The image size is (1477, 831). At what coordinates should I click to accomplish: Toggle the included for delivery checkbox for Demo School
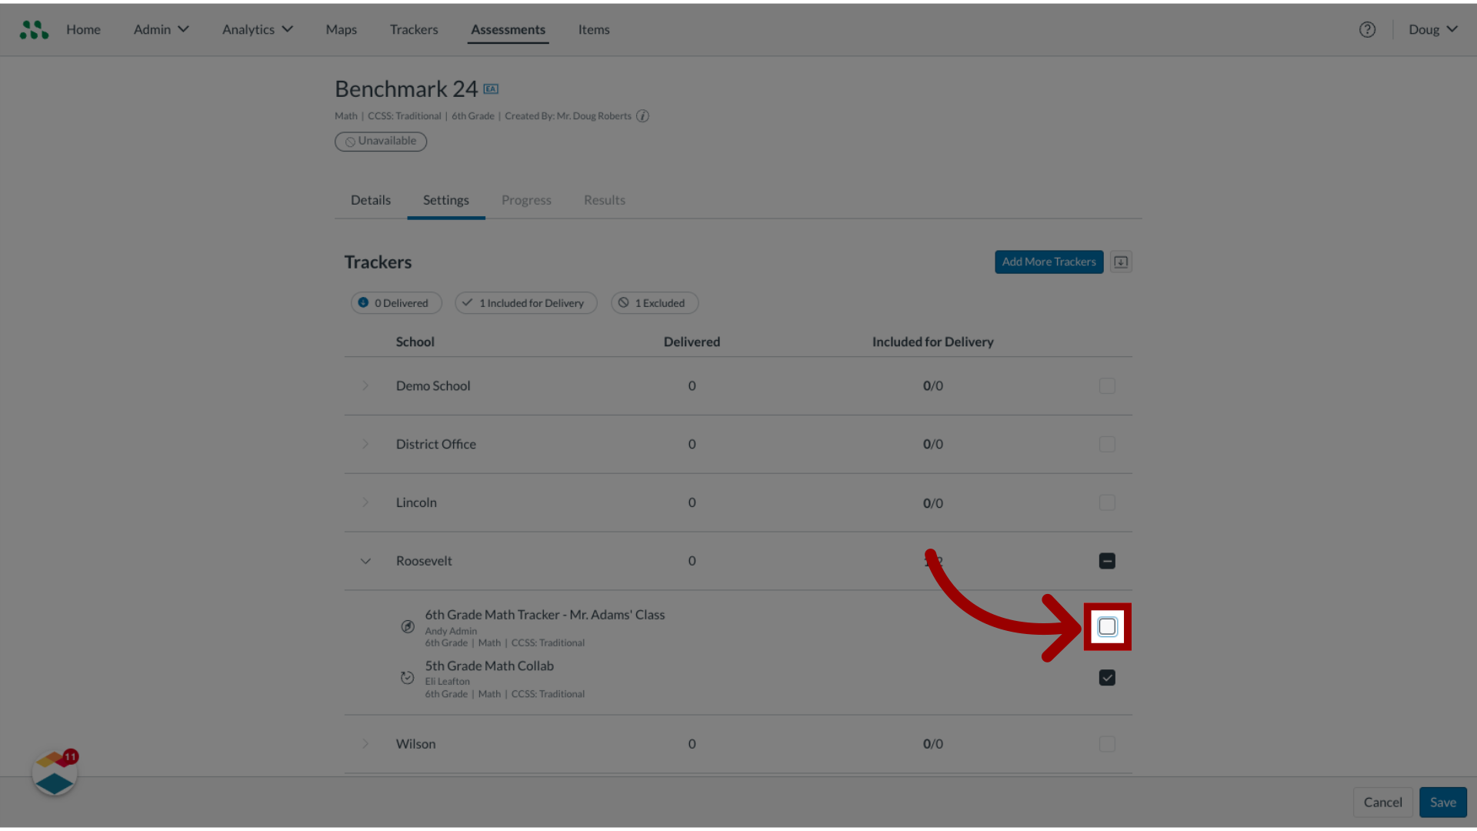point(1107,385)
